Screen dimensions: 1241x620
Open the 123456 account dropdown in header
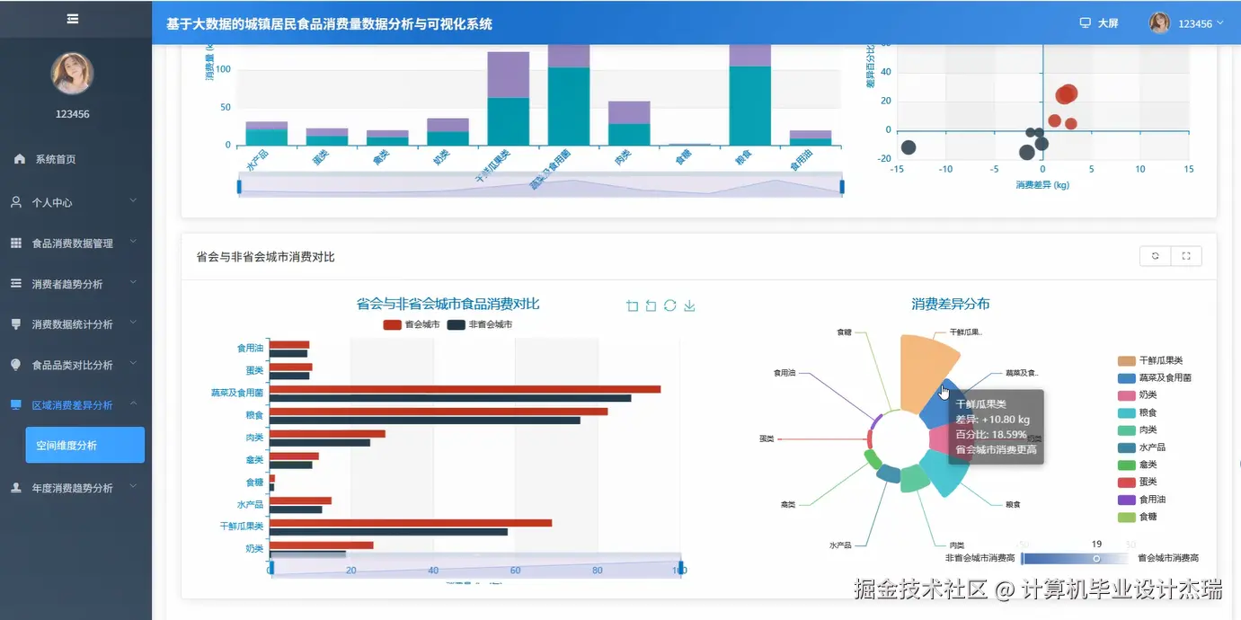tap(1201, 24)
